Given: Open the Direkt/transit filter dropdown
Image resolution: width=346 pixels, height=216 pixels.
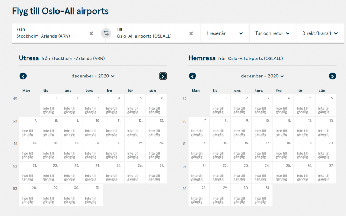Looking at the screenshot, I should [x=320, y=33].
